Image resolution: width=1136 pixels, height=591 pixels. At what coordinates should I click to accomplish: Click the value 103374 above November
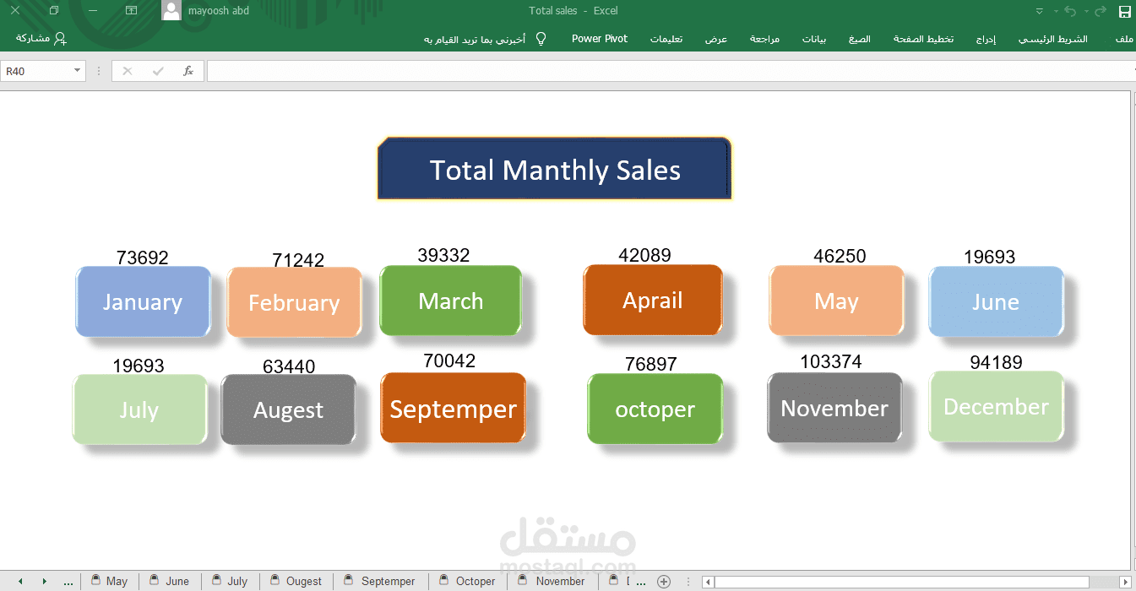point(831,362)
